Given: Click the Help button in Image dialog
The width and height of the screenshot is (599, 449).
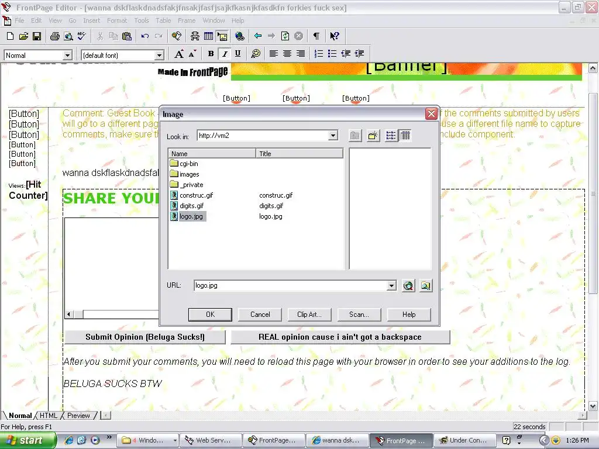Looking at the screenshot, I should pyautogui.click(x=409, y=315).
